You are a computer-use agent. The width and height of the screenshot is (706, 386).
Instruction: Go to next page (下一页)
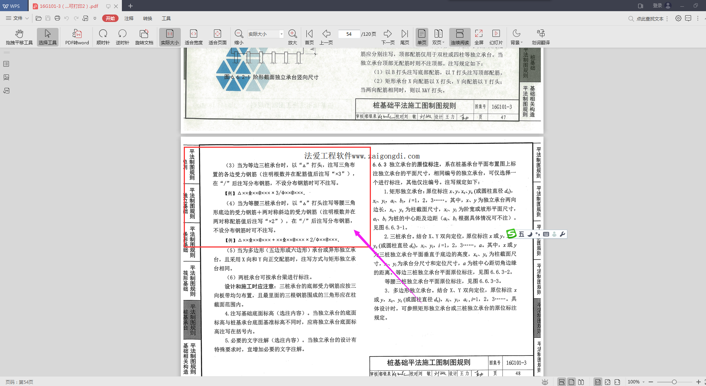[x=388, y=37]
